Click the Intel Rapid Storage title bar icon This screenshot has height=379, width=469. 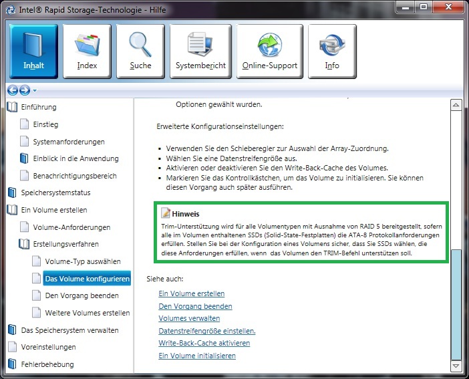pos(11,10)
